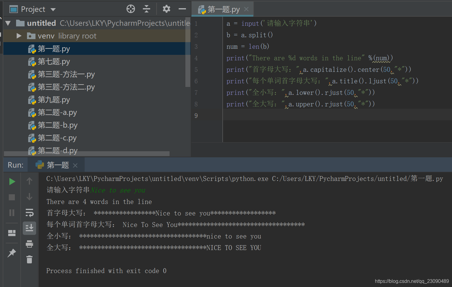Pause the program output
This screenshot has height=287, width=452.
click(x=12, y=213)
